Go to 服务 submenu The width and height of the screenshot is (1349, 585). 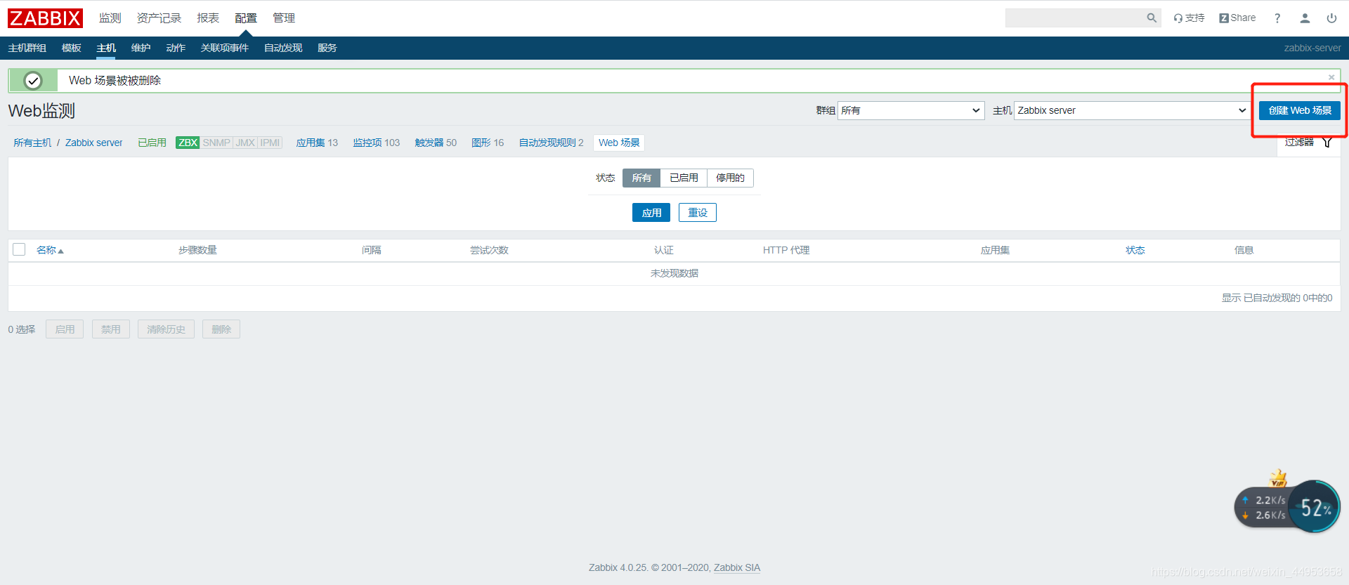coord(327,48)
